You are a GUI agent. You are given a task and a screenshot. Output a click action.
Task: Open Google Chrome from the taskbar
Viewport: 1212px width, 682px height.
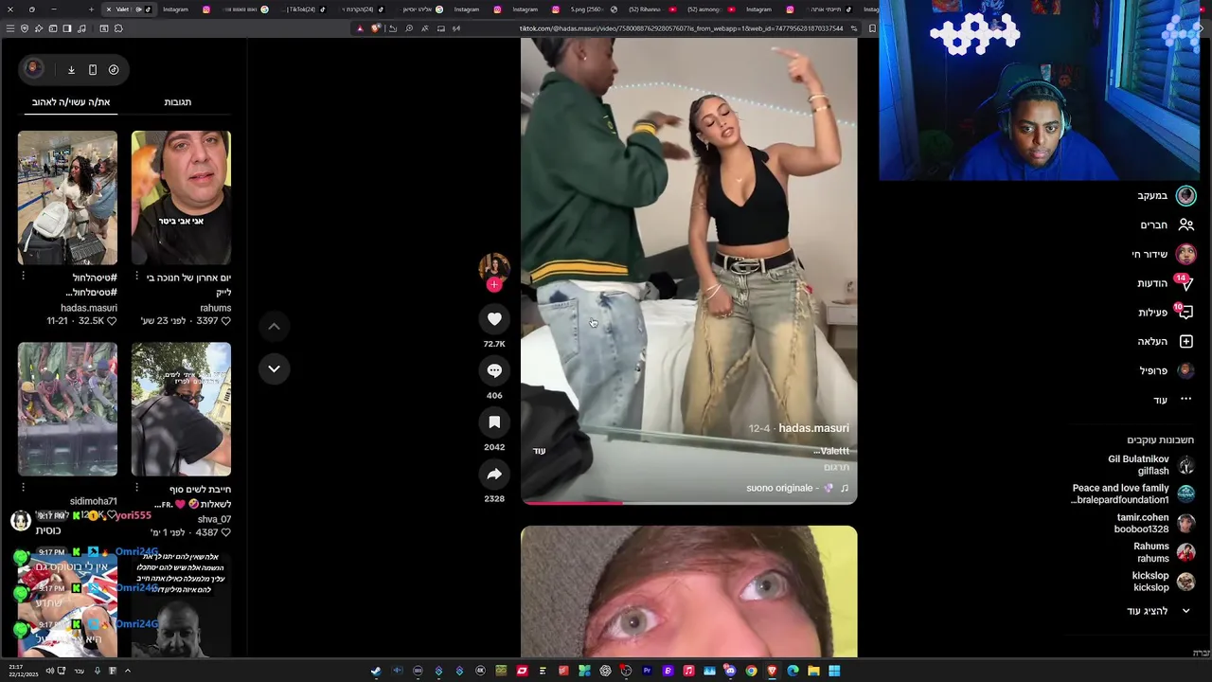tap(751, 671)
